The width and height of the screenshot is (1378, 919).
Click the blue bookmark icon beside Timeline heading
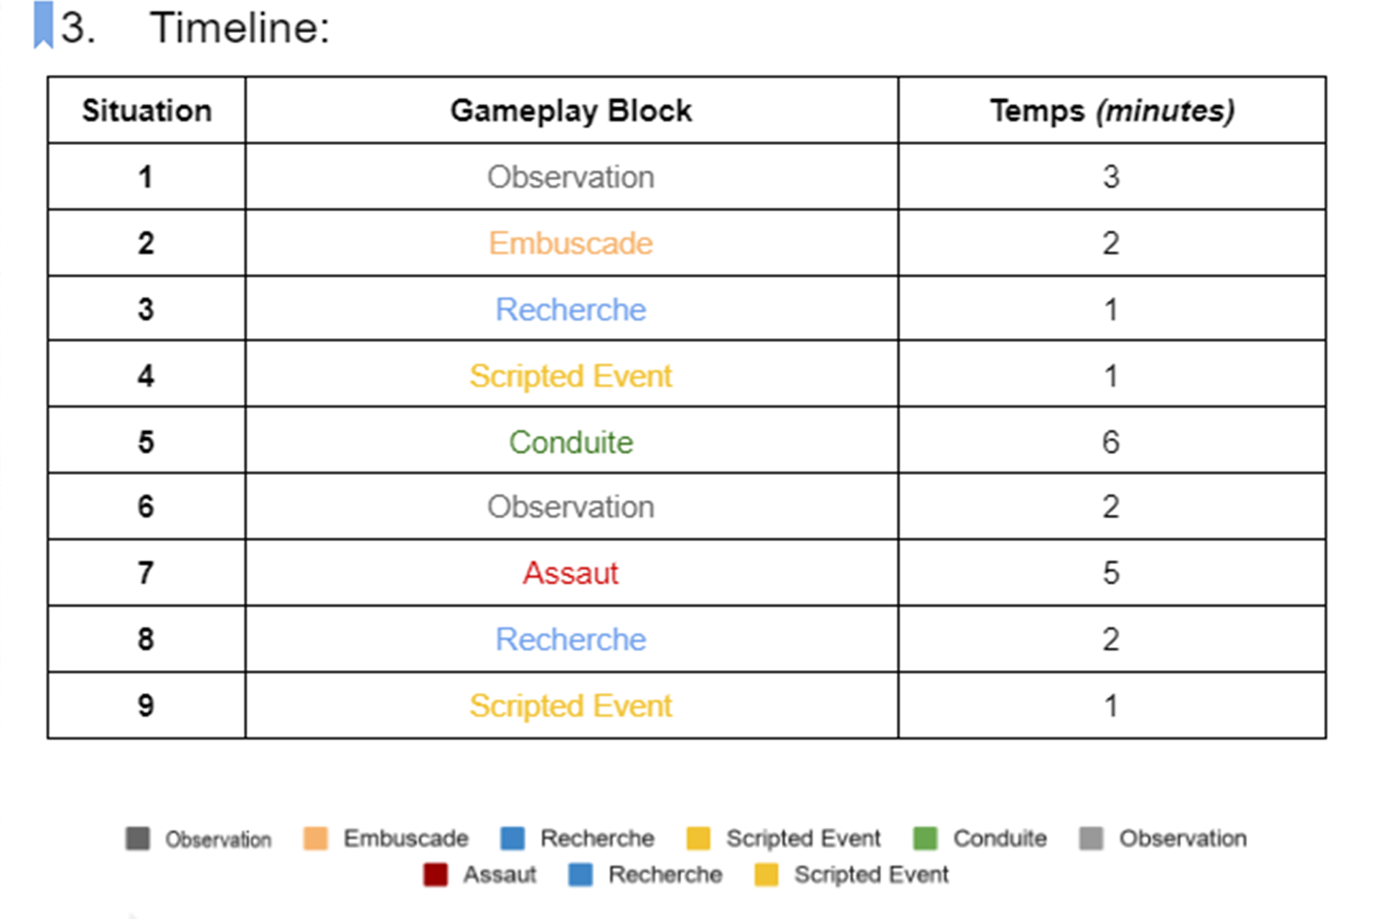click(x=43, y=25)
